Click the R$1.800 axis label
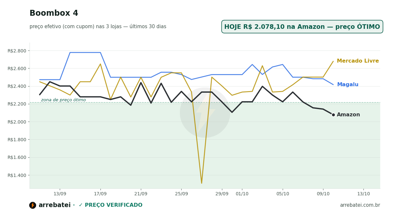Screen dimensions: 394x213 pyautogui.click(x=17, y=140)
